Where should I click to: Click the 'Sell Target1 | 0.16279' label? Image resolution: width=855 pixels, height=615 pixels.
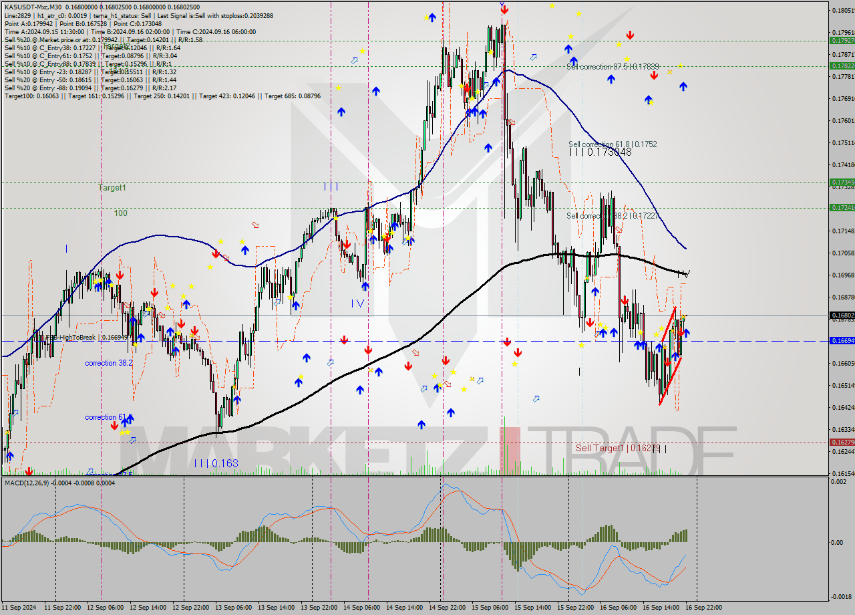618,449
